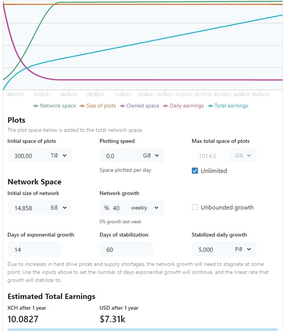Change weekly network growth period dropdown
Image resolution: width=295 pixels, height=331 pixels.
pos(145,208)
